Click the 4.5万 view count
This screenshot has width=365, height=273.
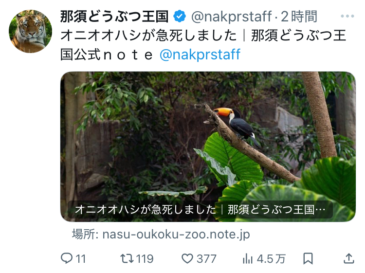[271, 258]
